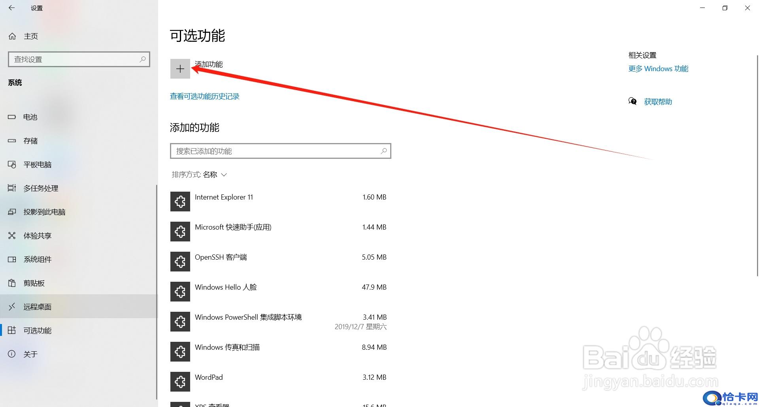Select the Internet Explorer 11 entry name
The width and height of the screenshot is (759, 407).
pos(224,197)
